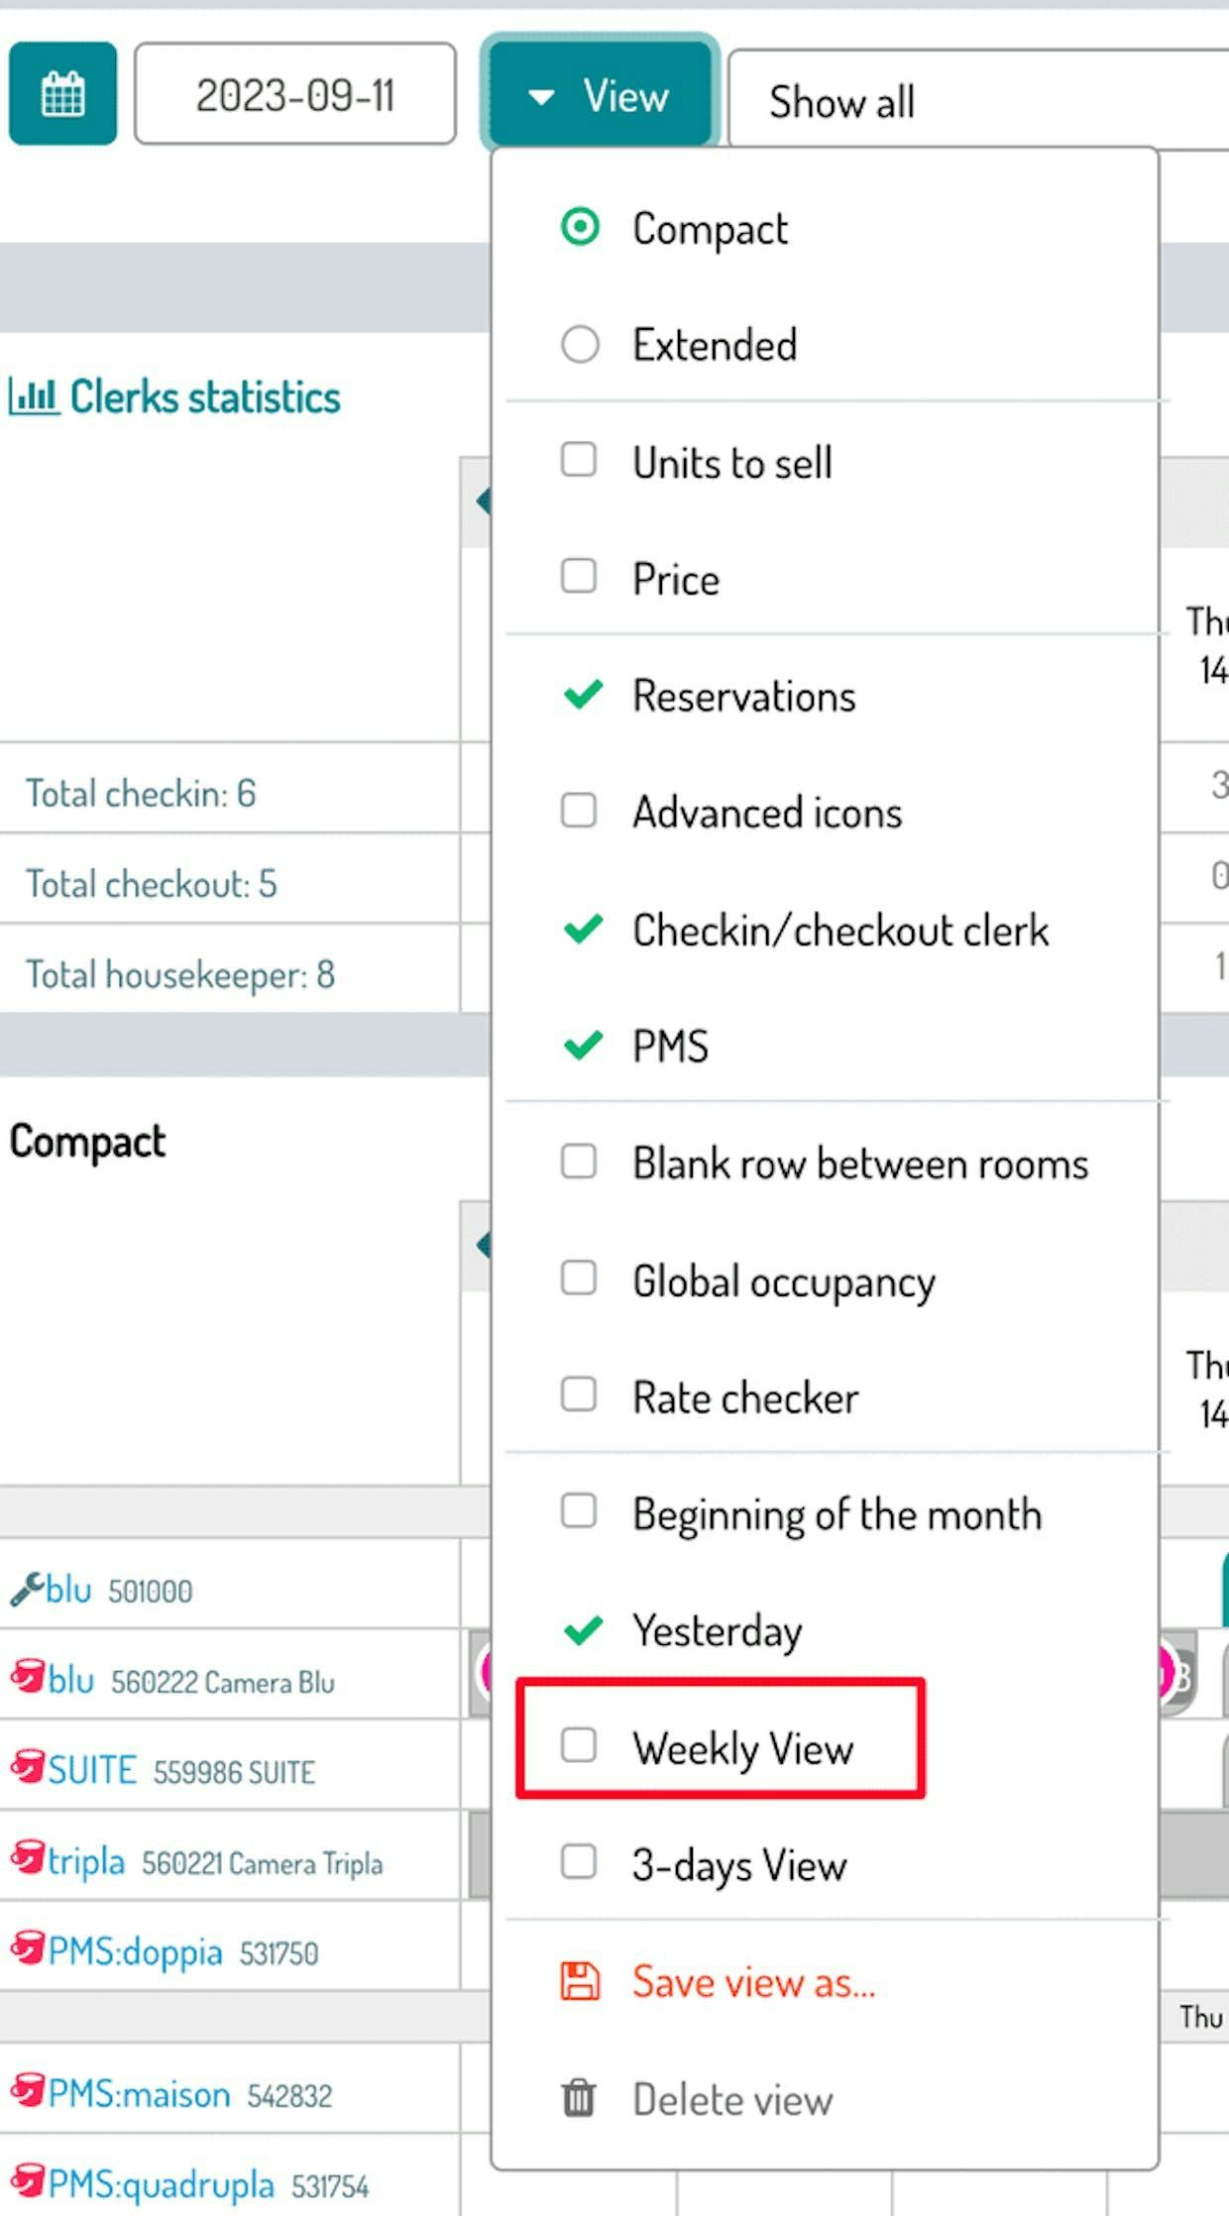Click the 2023-09-11 date field

point(295,95)
